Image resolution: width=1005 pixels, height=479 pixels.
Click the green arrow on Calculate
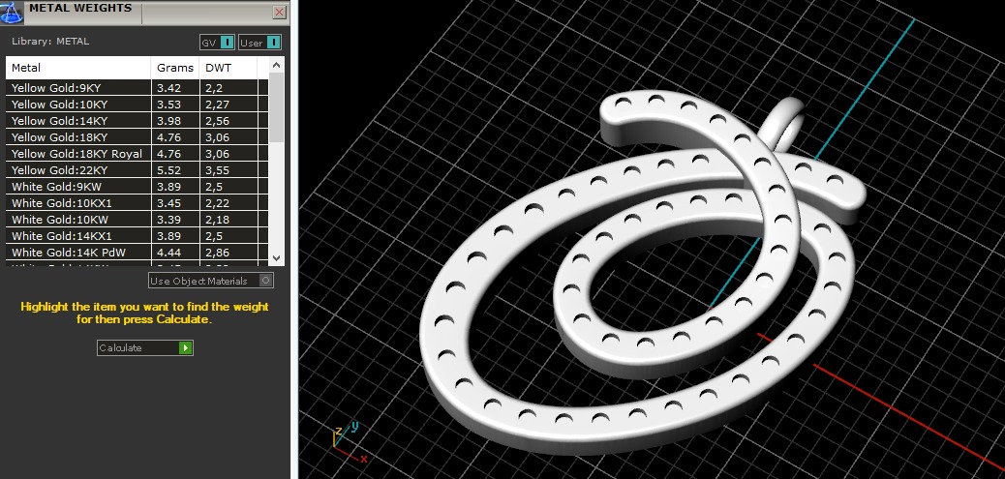point(186,347)
